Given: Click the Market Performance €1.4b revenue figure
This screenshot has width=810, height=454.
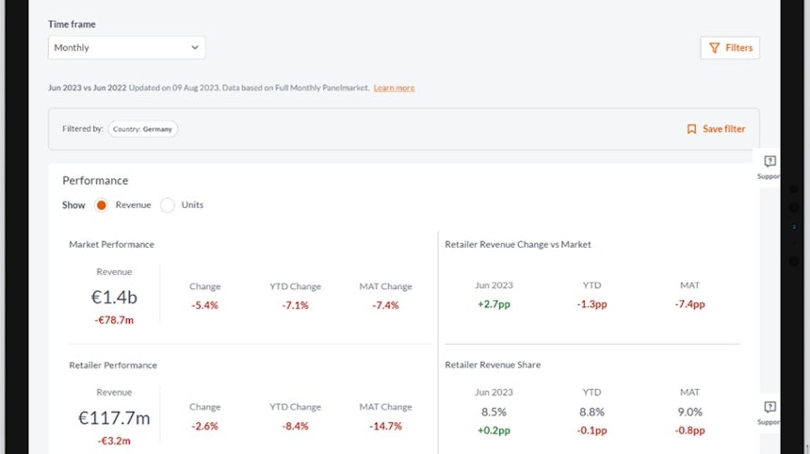Looking at the screenshot, I should tap(114, 299).
